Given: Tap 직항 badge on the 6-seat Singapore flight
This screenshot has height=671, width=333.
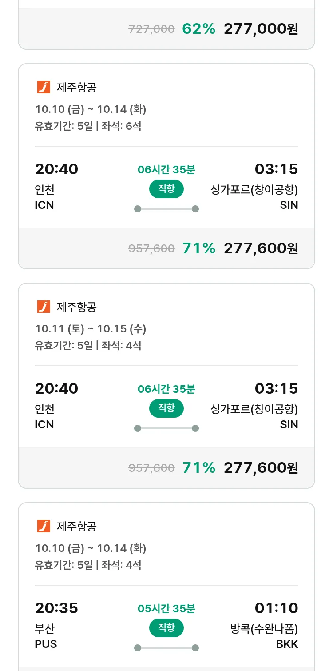Looking at the screenshot, I should (x=166, y=189).
